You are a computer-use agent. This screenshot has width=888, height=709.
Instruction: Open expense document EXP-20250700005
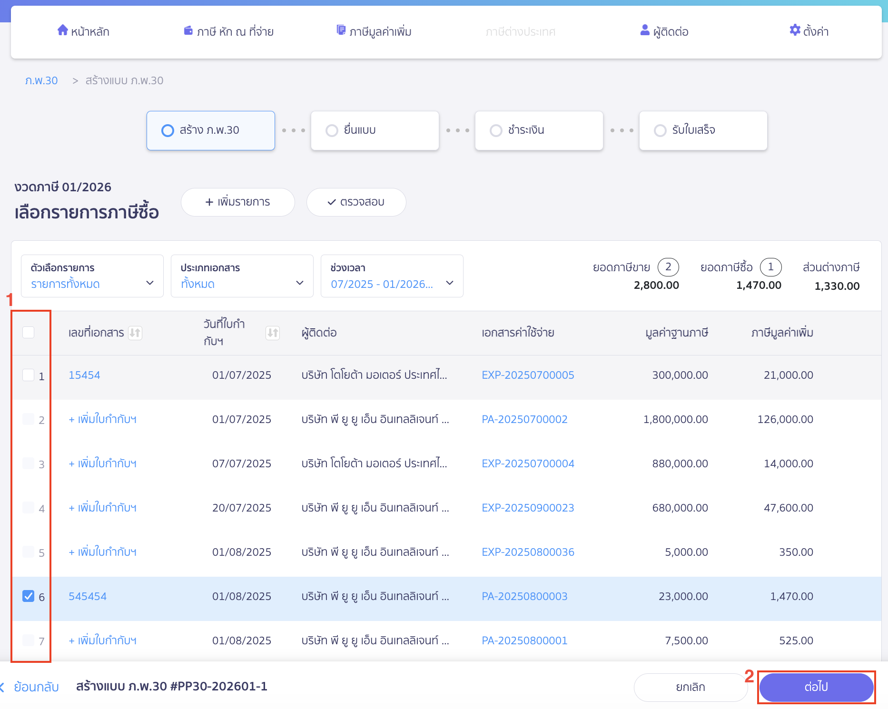528,375
